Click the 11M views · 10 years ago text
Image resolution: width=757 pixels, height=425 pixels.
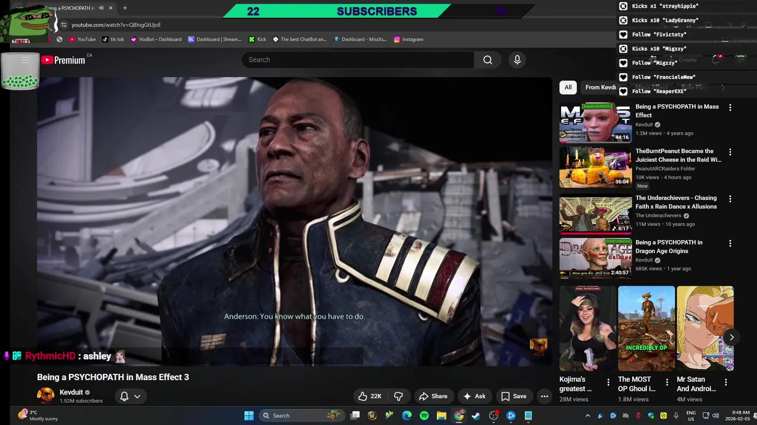[x=665, y=224]
